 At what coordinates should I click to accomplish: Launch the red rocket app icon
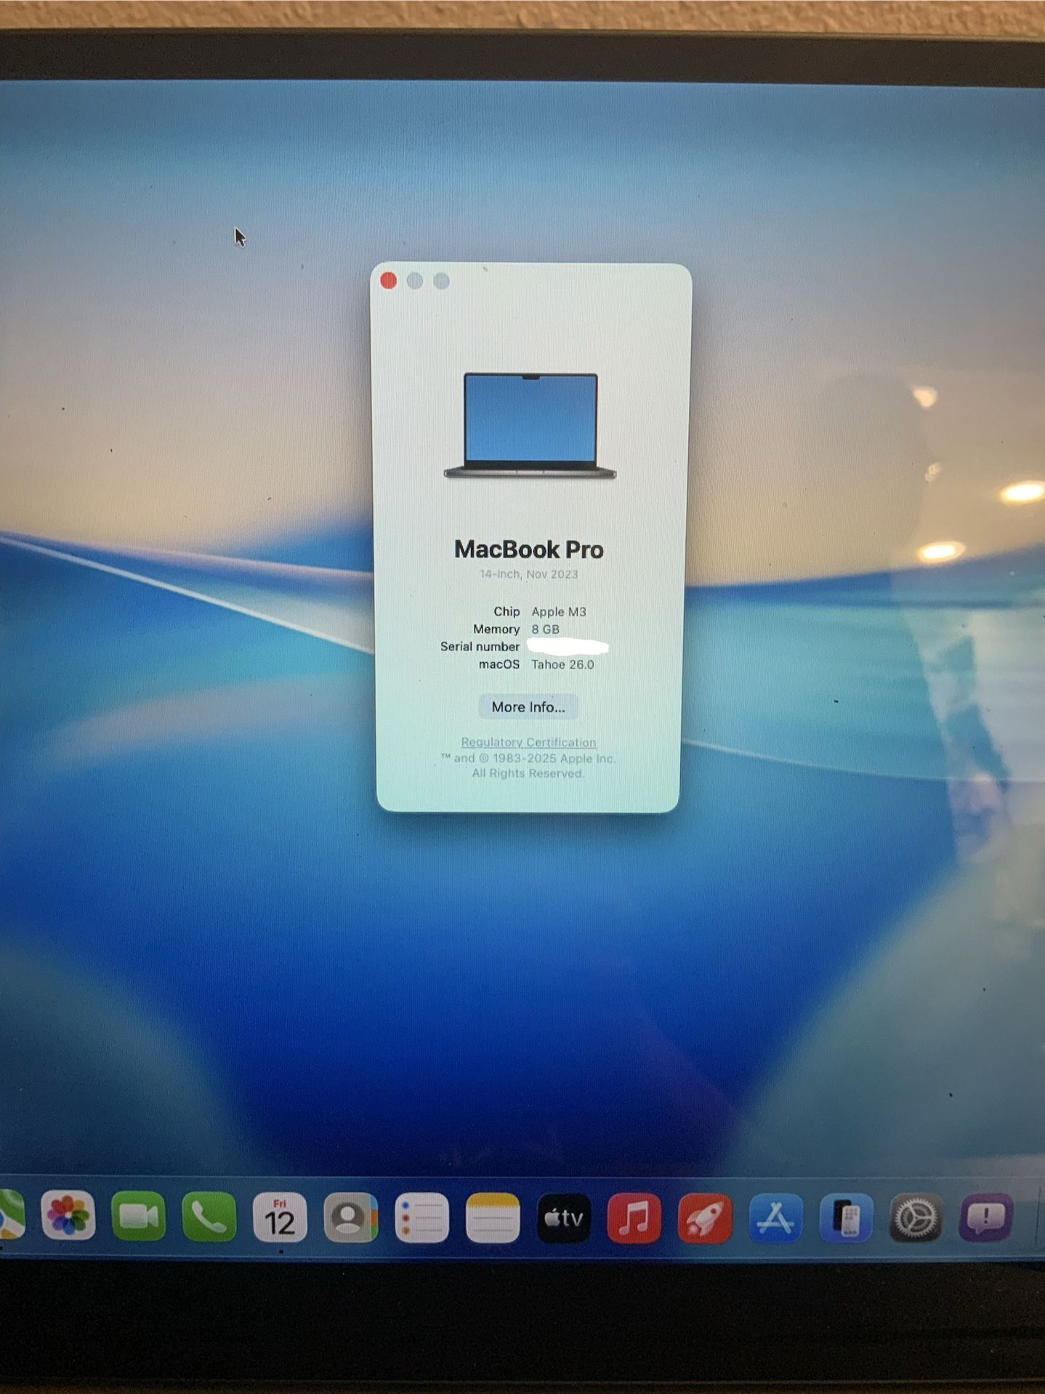coord(704,1218)
